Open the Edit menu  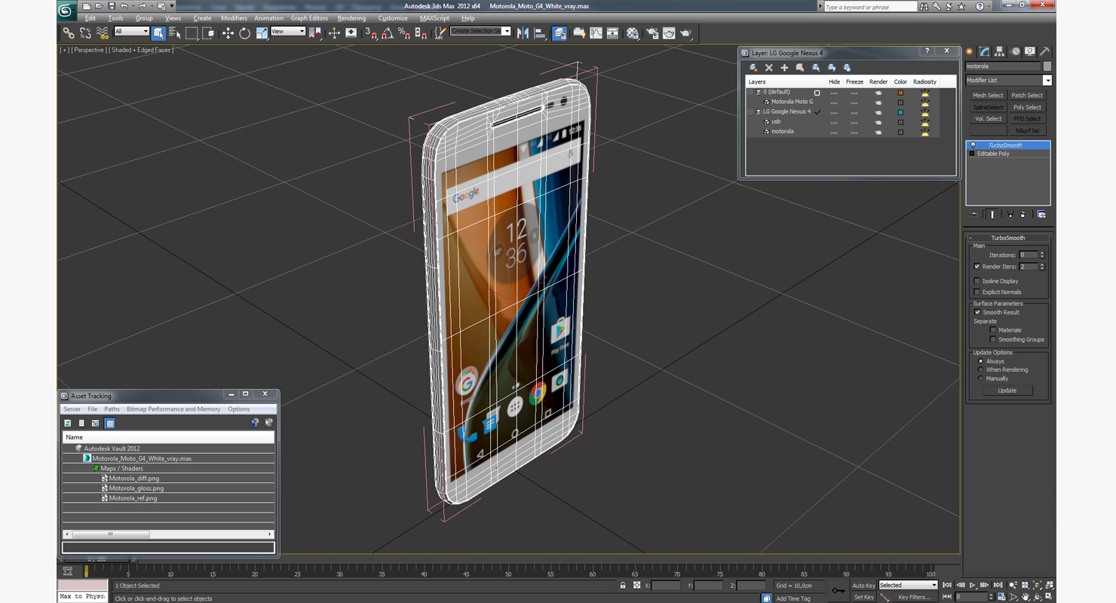(90, 18)
